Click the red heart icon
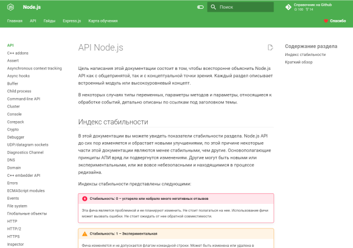The width and height of the screenshot is (353, 248). [x=326, y=21]
